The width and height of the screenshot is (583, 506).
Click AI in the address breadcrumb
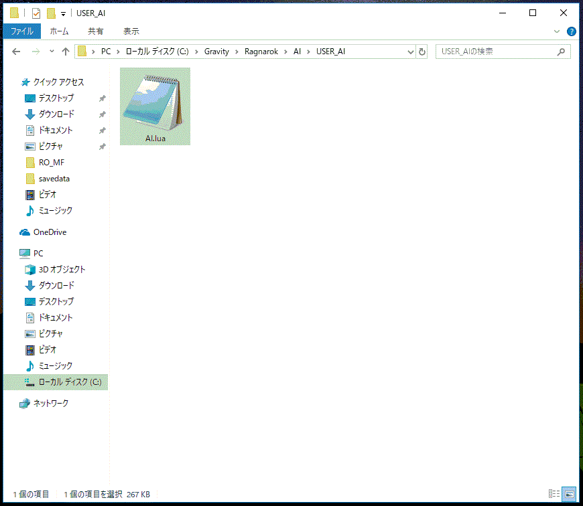click(297, 52)
